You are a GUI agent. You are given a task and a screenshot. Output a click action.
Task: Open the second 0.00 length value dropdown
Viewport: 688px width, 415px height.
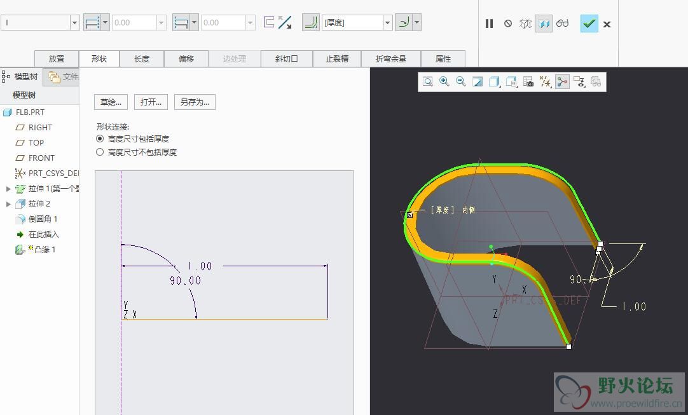250,23
